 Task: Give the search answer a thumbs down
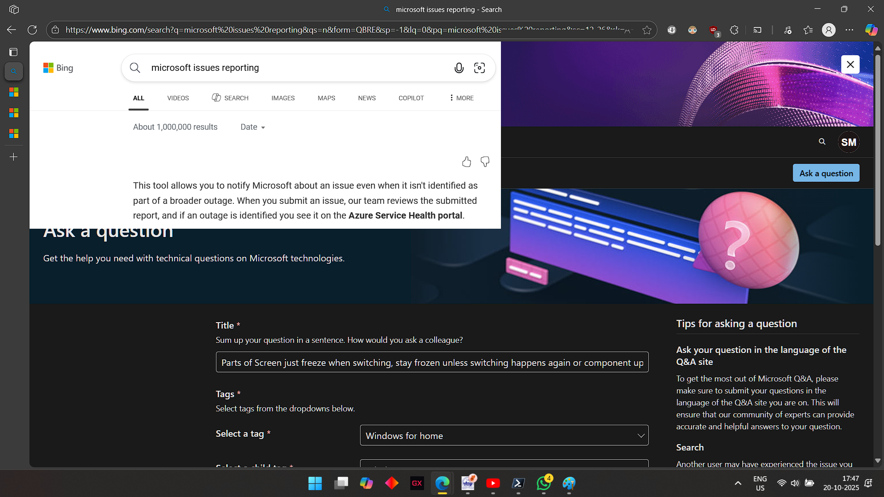485,162
